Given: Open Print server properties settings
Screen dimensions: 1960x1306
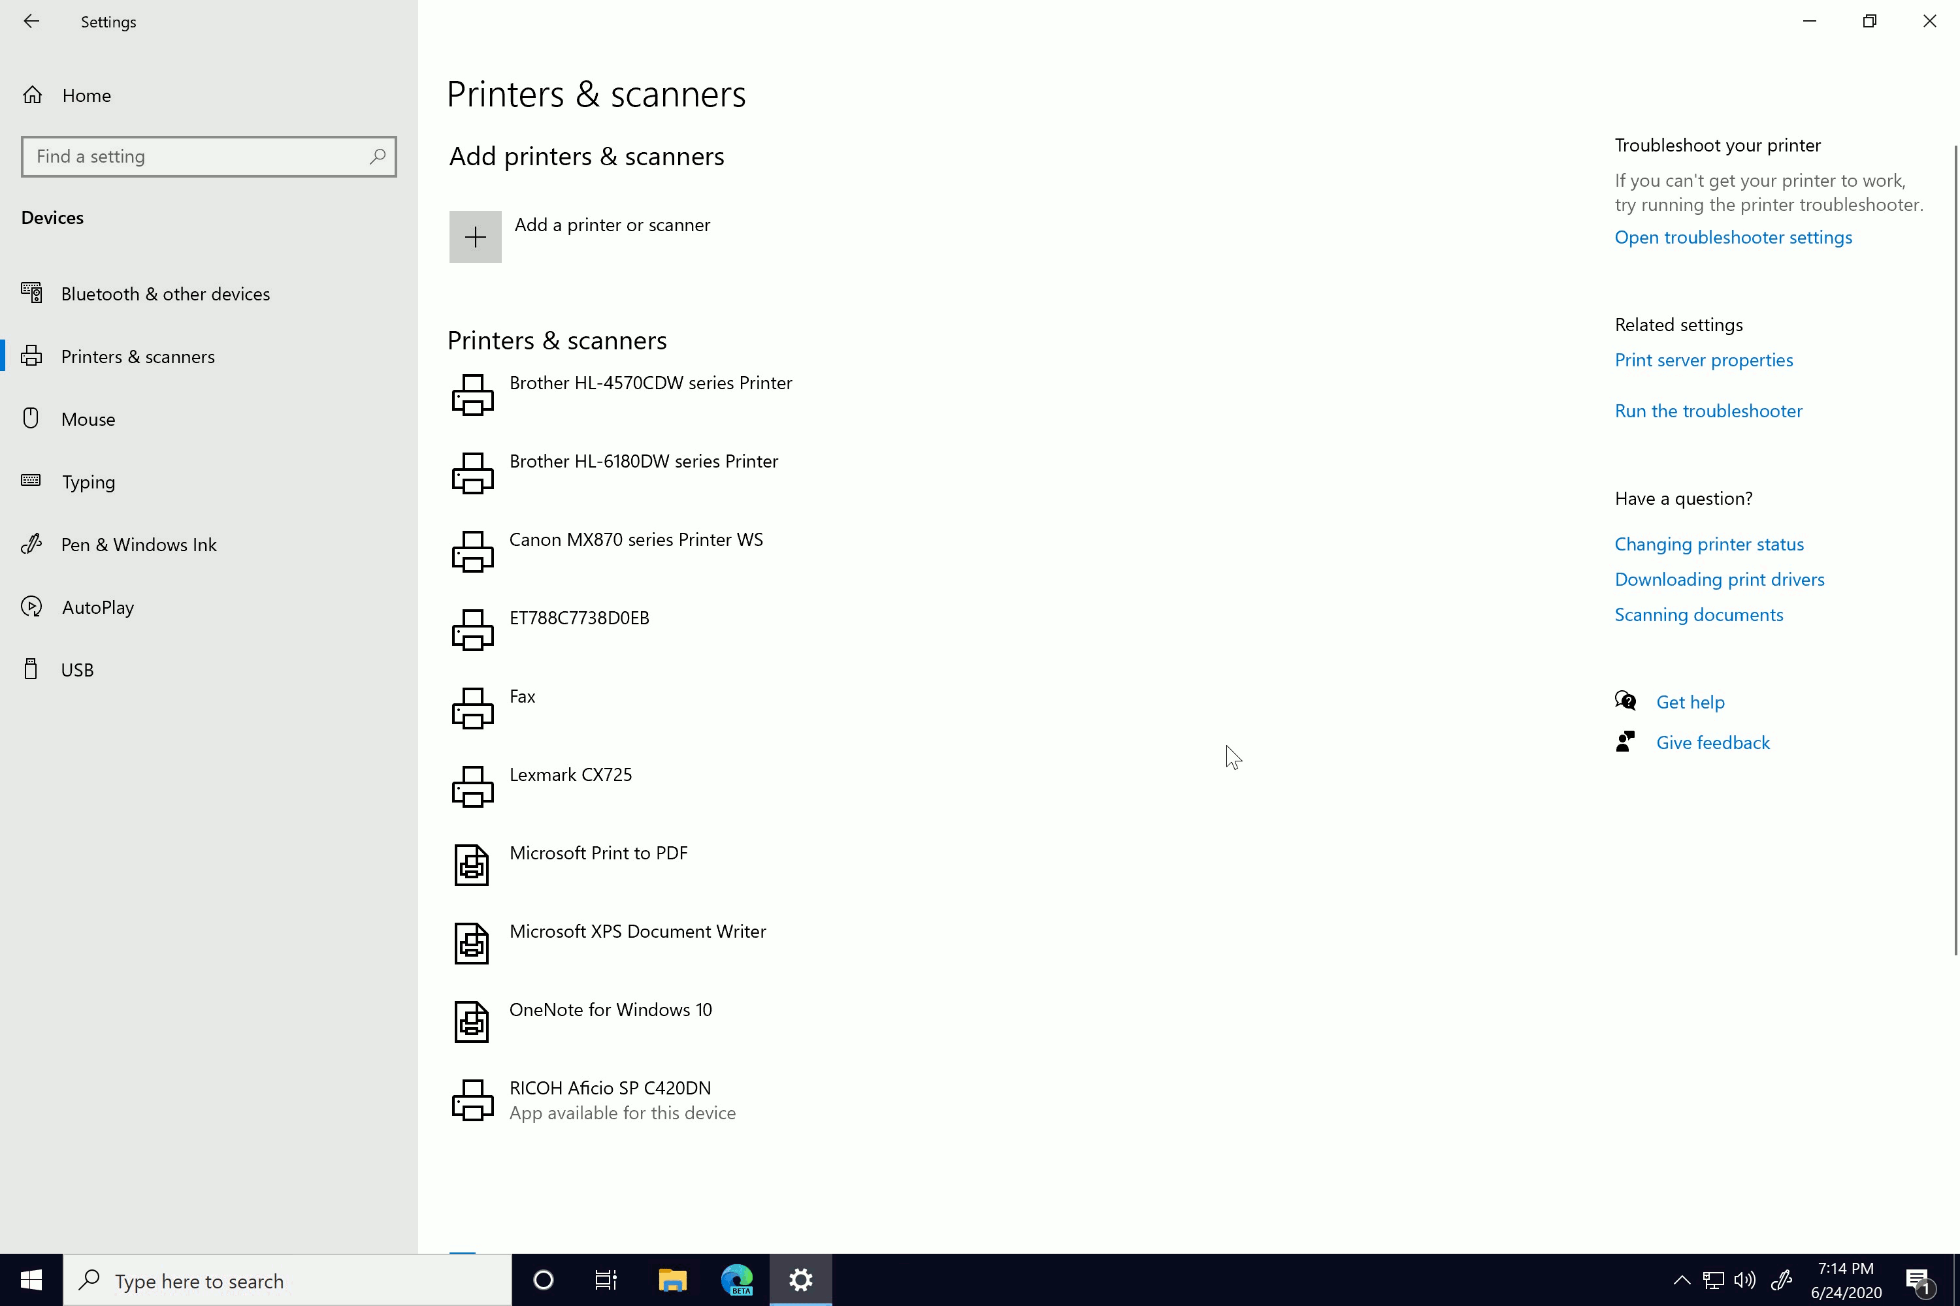Looking at the screenshot, I should pyautogui.click(x=1703, y=358).
